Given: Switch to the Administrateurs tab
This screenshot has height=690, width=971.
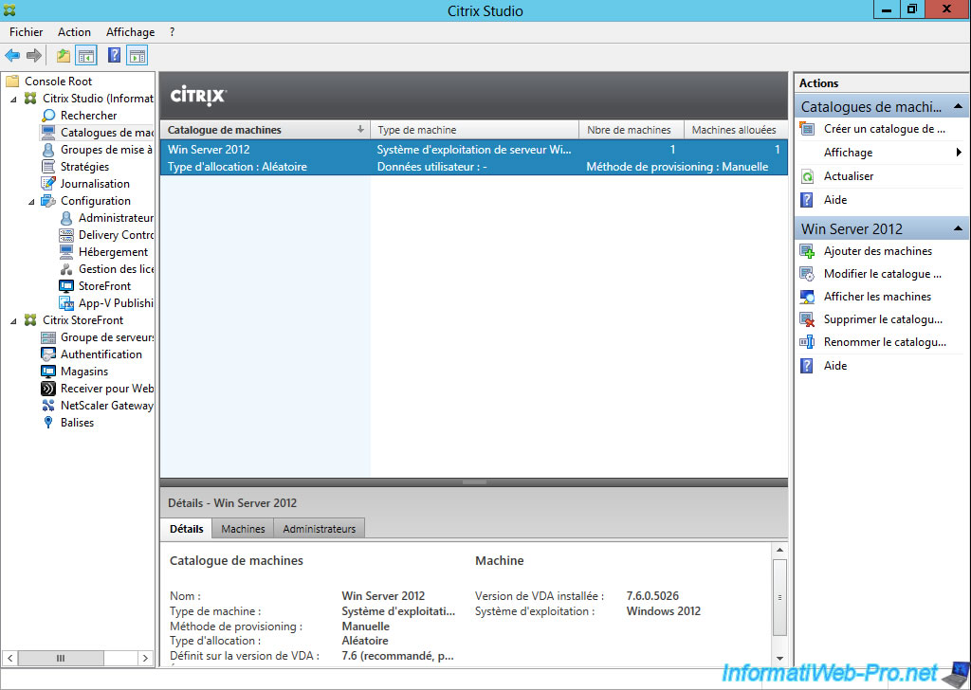Looking at the screenshot, I should click(x=319, y=529).
